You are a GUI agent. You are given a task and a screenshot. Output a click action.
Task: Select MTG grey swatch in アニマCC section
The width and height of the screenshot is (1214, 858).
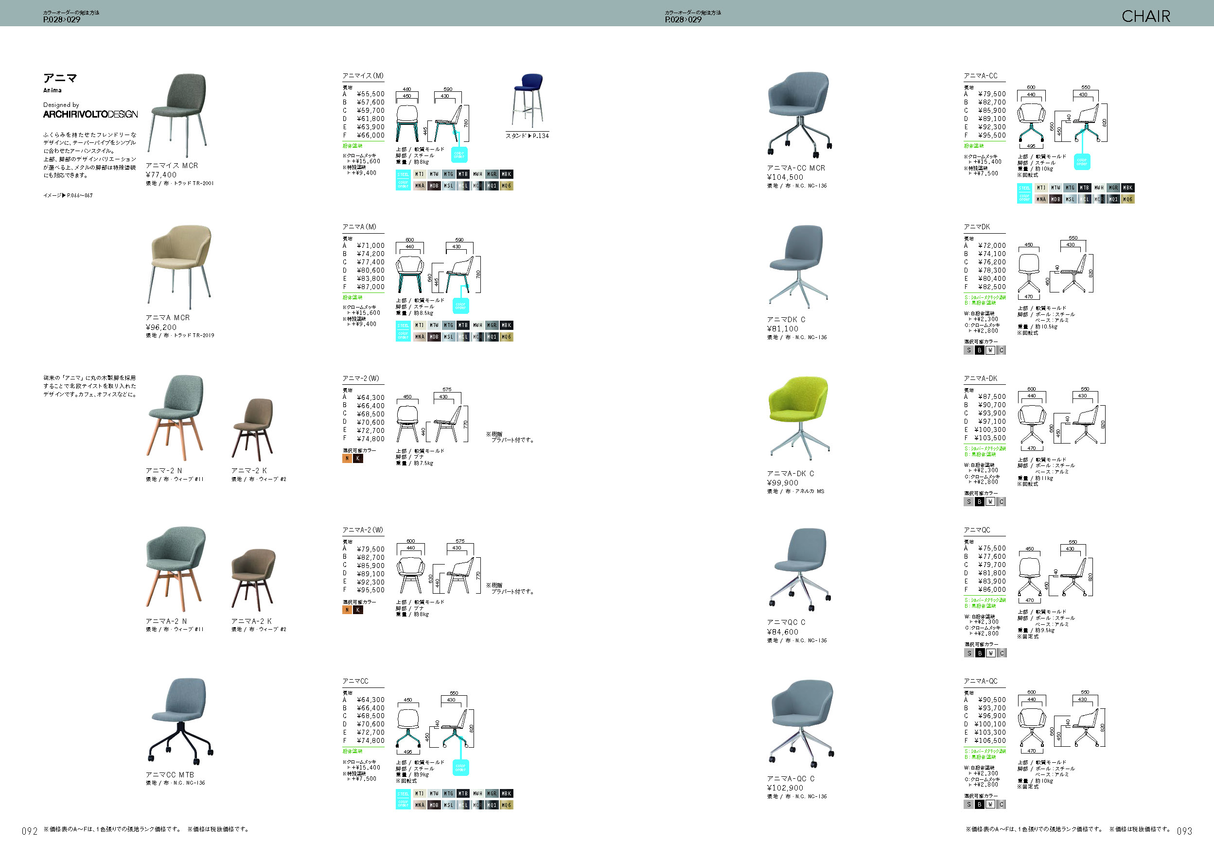(448, 793)
